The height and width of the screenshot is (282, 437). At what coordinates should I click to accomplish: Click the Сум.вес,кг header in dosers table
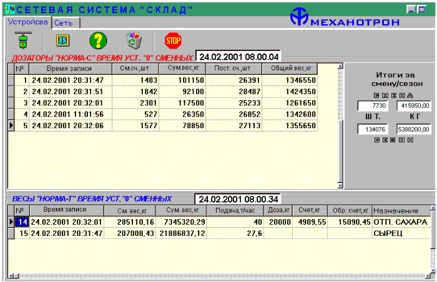pyautogui.click(x=182, y=68)
